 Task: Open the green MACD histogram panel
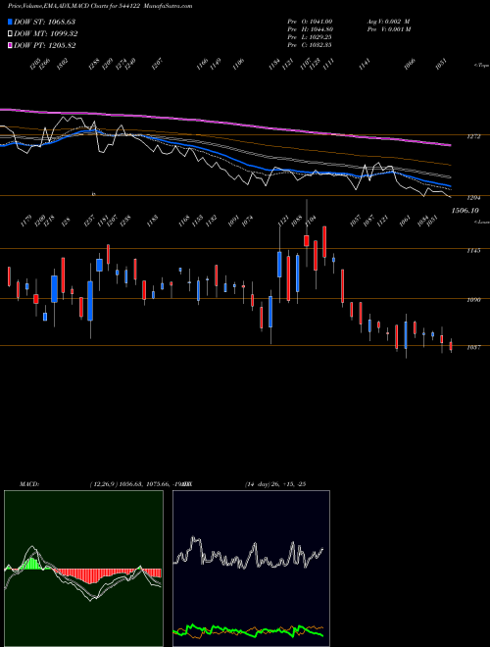click(x=83, y=569)
